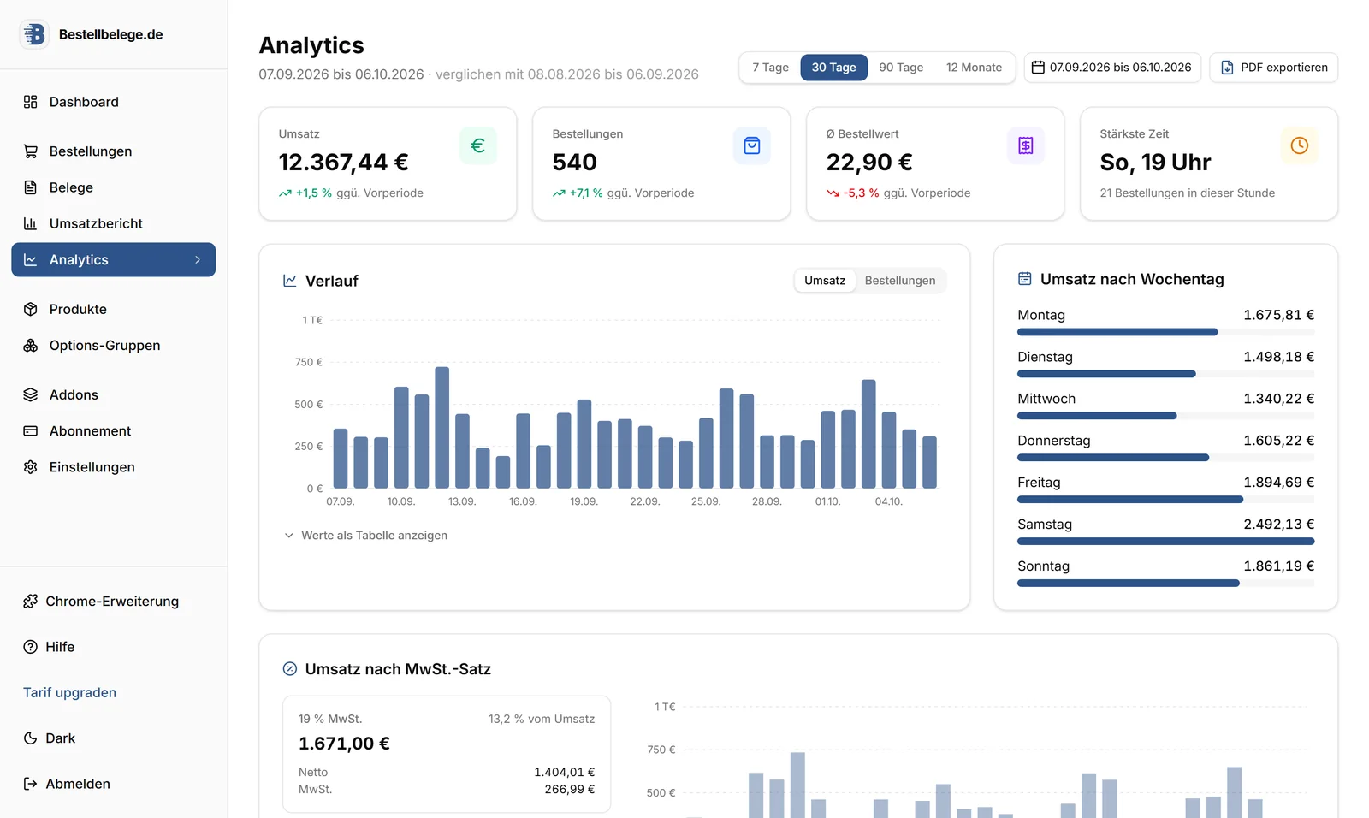Select the 12 Monate period tab
This screenshot has width=1369, height=818.
coord(974,68)
